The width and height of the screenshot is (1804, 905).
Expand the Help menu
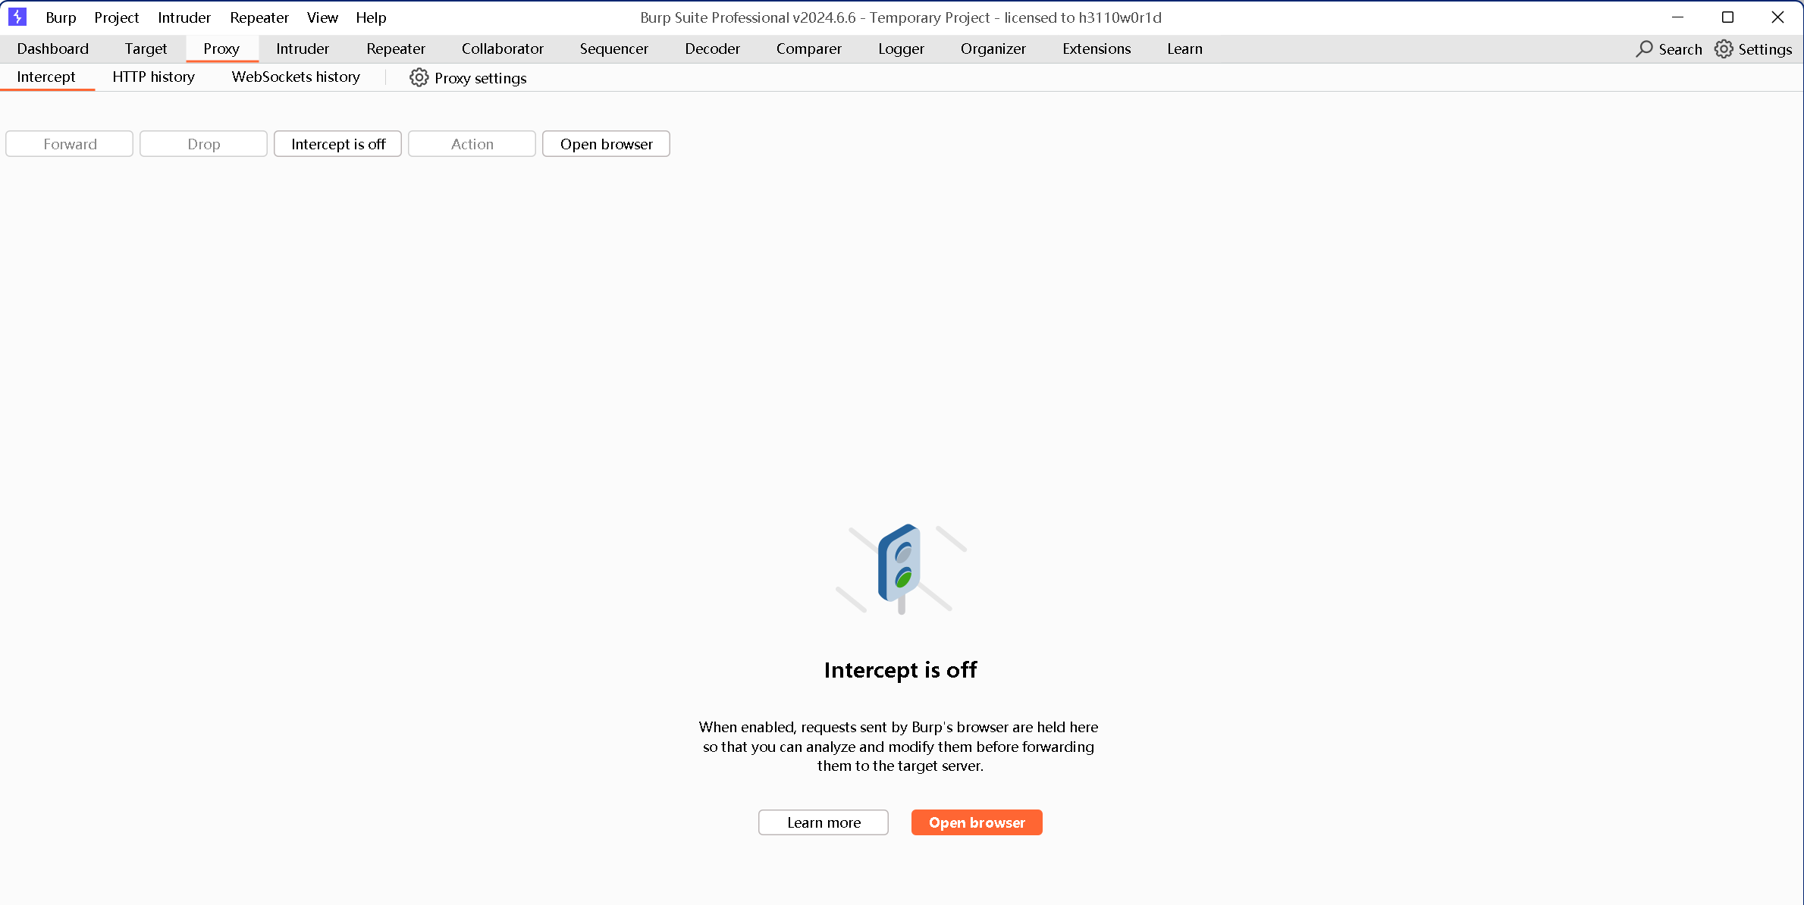click(371, 17)
